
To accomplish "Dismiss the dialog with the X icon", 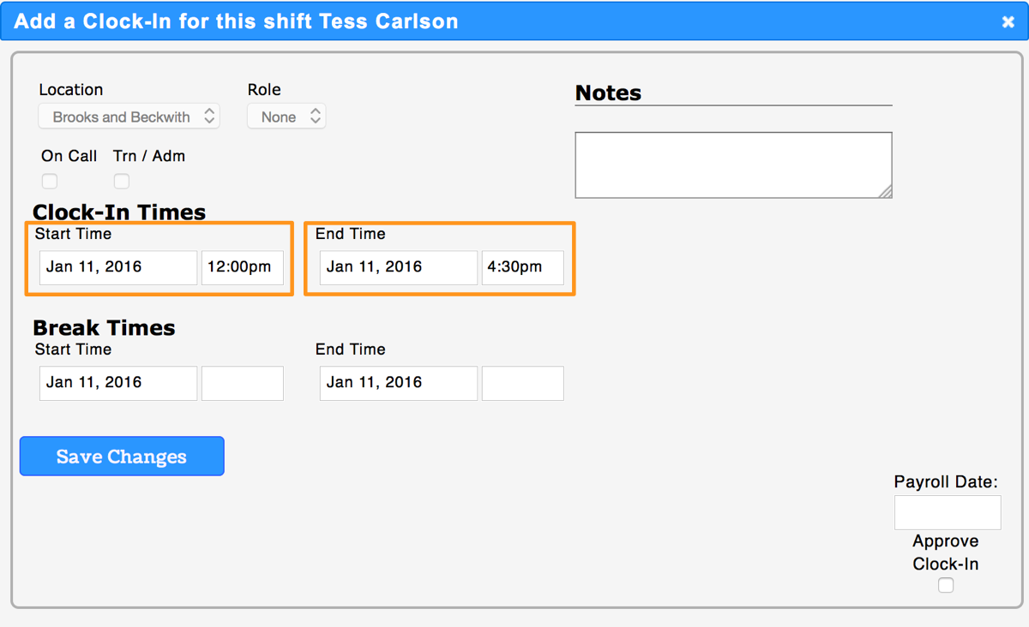I will pos(1008,21).
